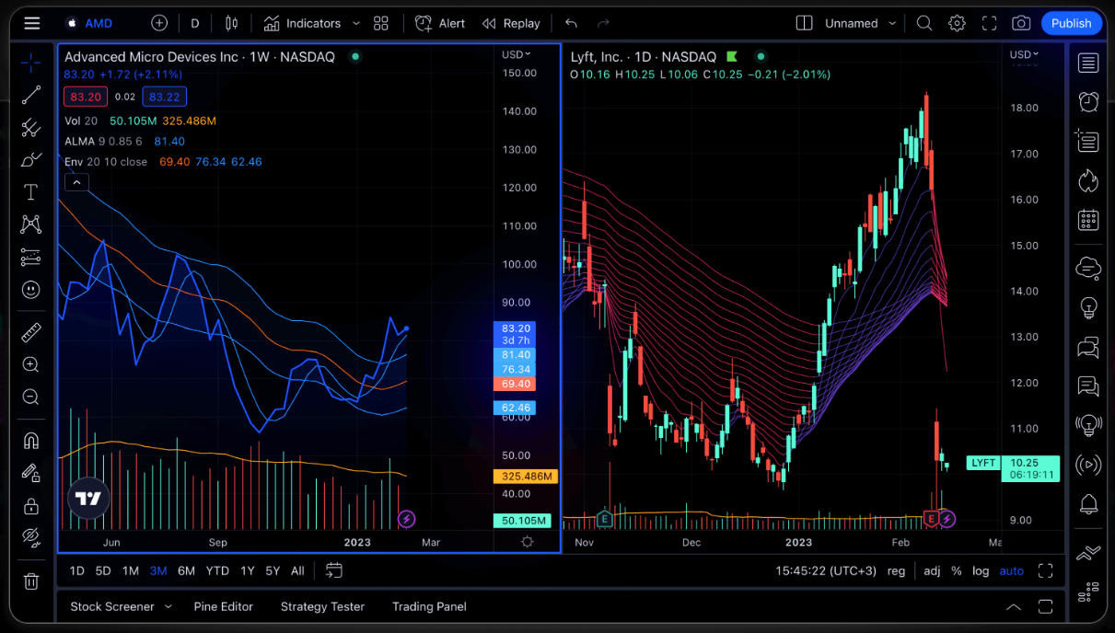Select the ruler measure tool
The width and height of the screenshot is (1115, 633).
click(x=30, y=332)
